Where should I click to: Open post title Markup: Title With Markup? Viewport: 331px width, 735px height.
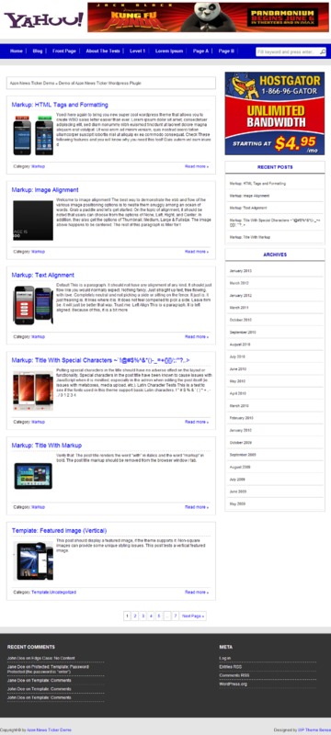(46, 446)
